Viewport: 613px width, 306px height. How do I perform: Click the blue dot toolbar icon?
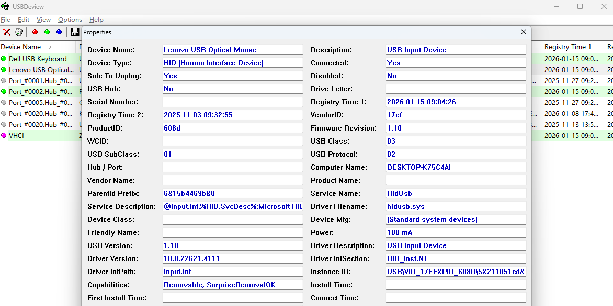[59, 32]
